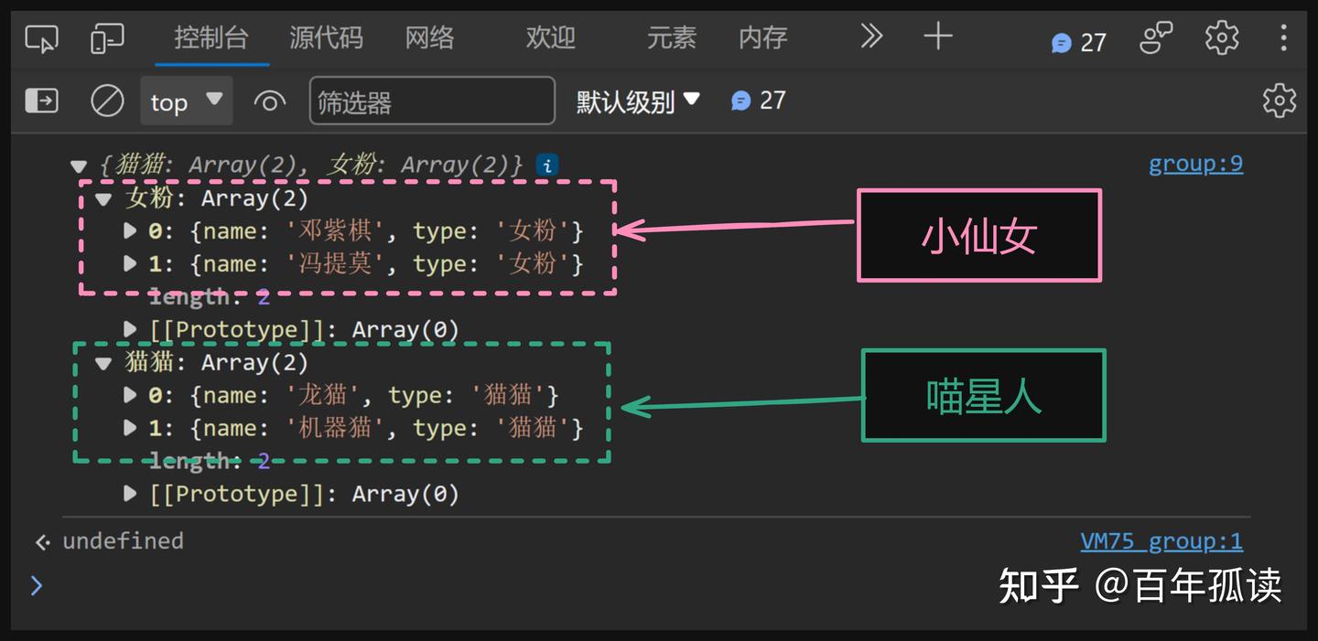Expand [[Prototype]] under 女粉 array
Viewport: 1318px width, 641px height.
point(130,330)
